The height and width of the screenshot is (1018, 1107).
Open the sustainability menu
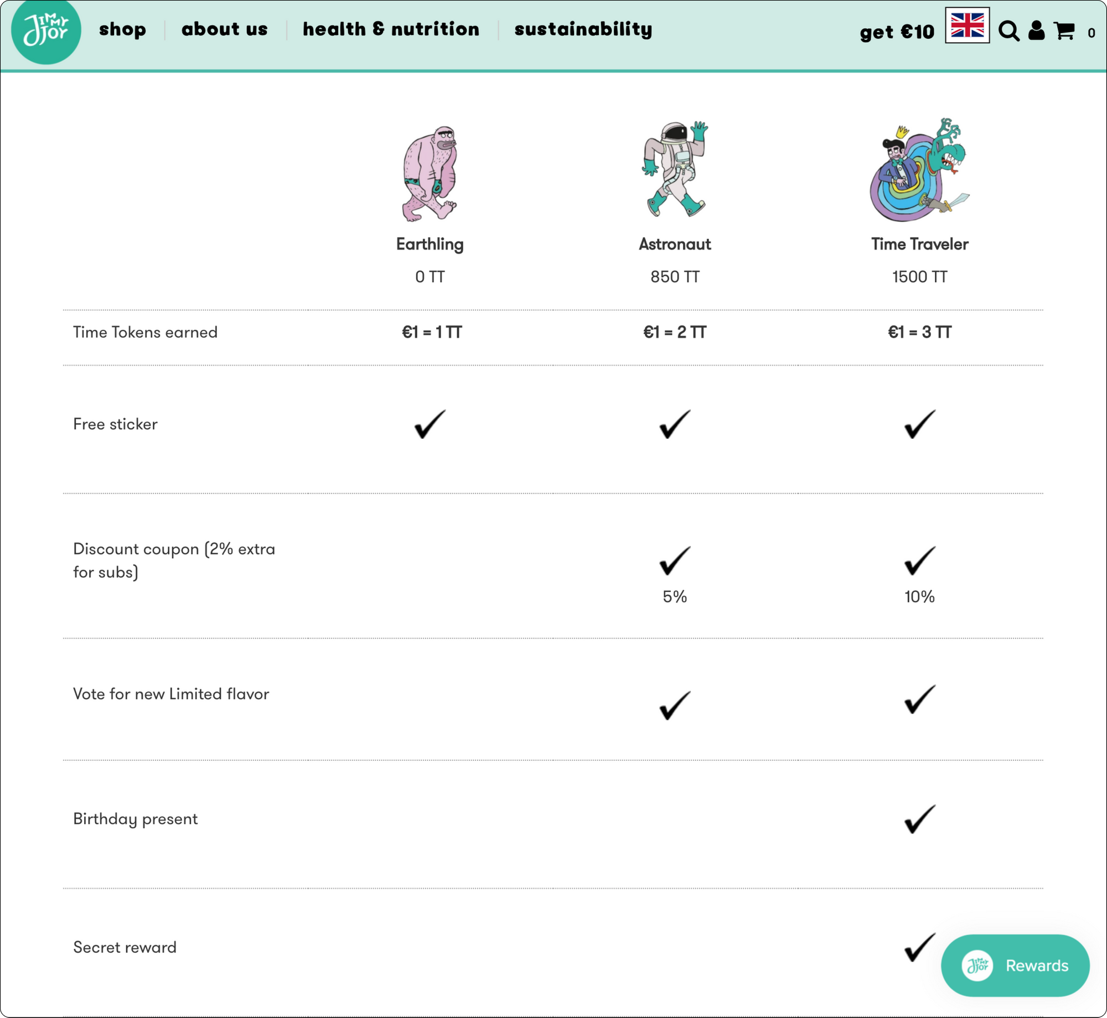pos(583,29)
